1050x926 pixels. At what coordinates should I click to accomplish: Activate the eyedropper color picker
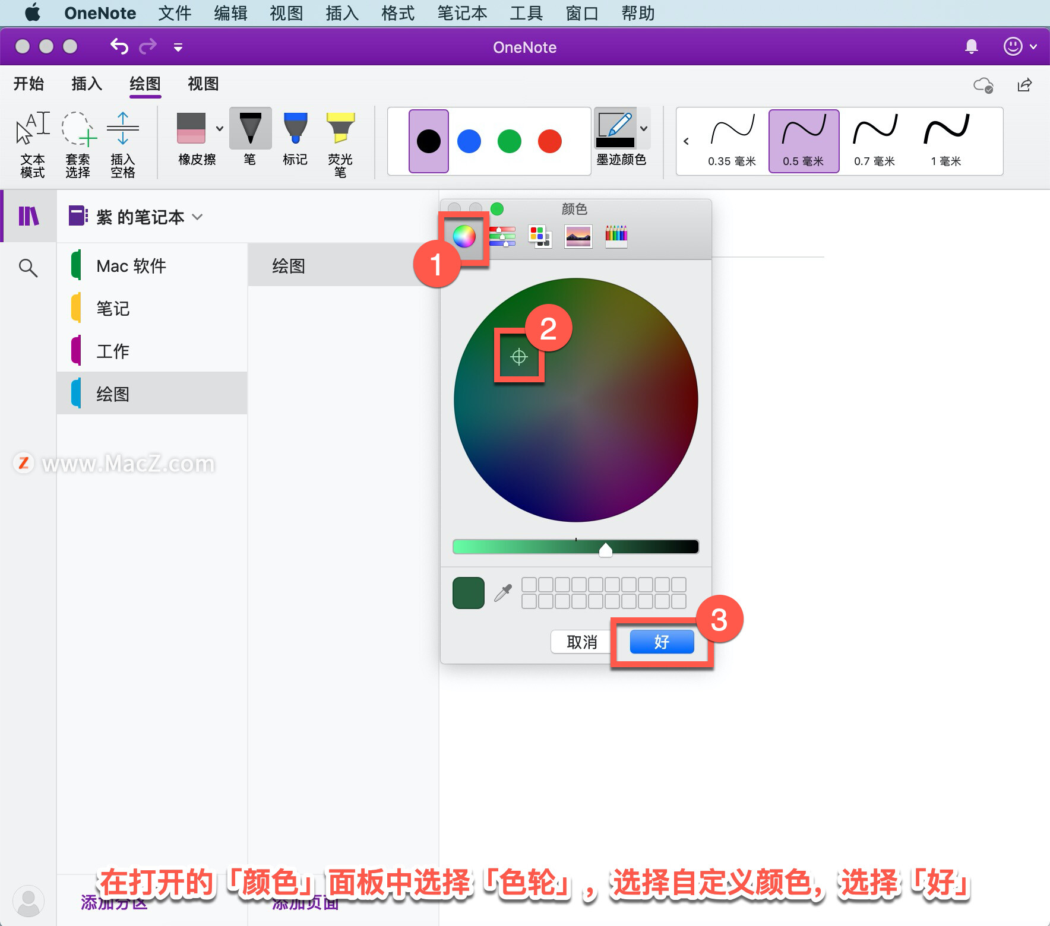click(x=503, y=592)
